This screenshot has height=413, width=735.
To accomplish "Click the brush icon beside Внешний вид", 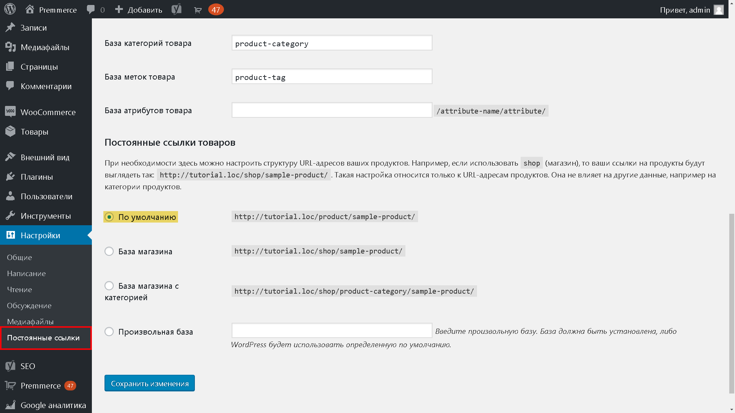I will click(10, 157).
